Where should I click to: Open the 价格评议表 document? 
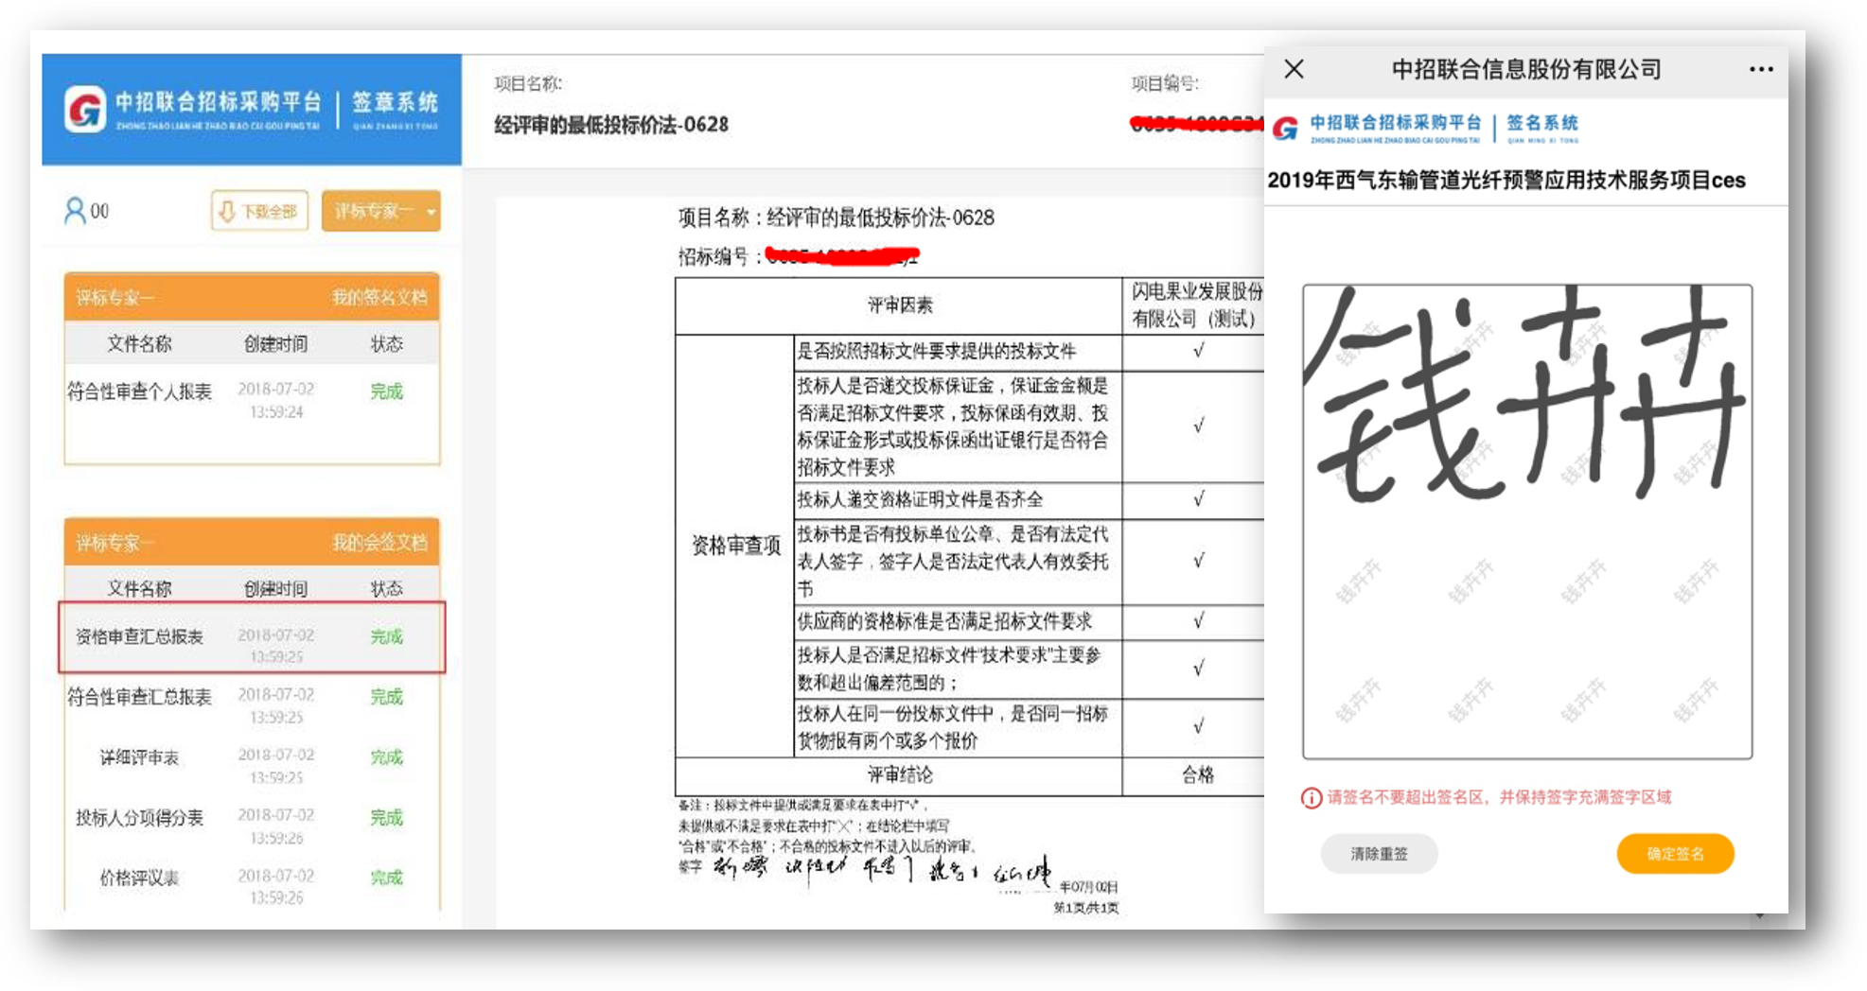coord(139,878)
